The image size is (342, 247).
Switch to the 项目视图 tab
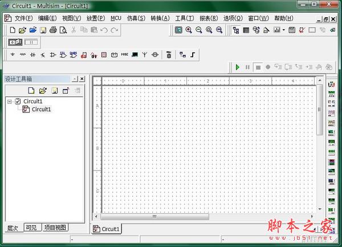[55, 228]
